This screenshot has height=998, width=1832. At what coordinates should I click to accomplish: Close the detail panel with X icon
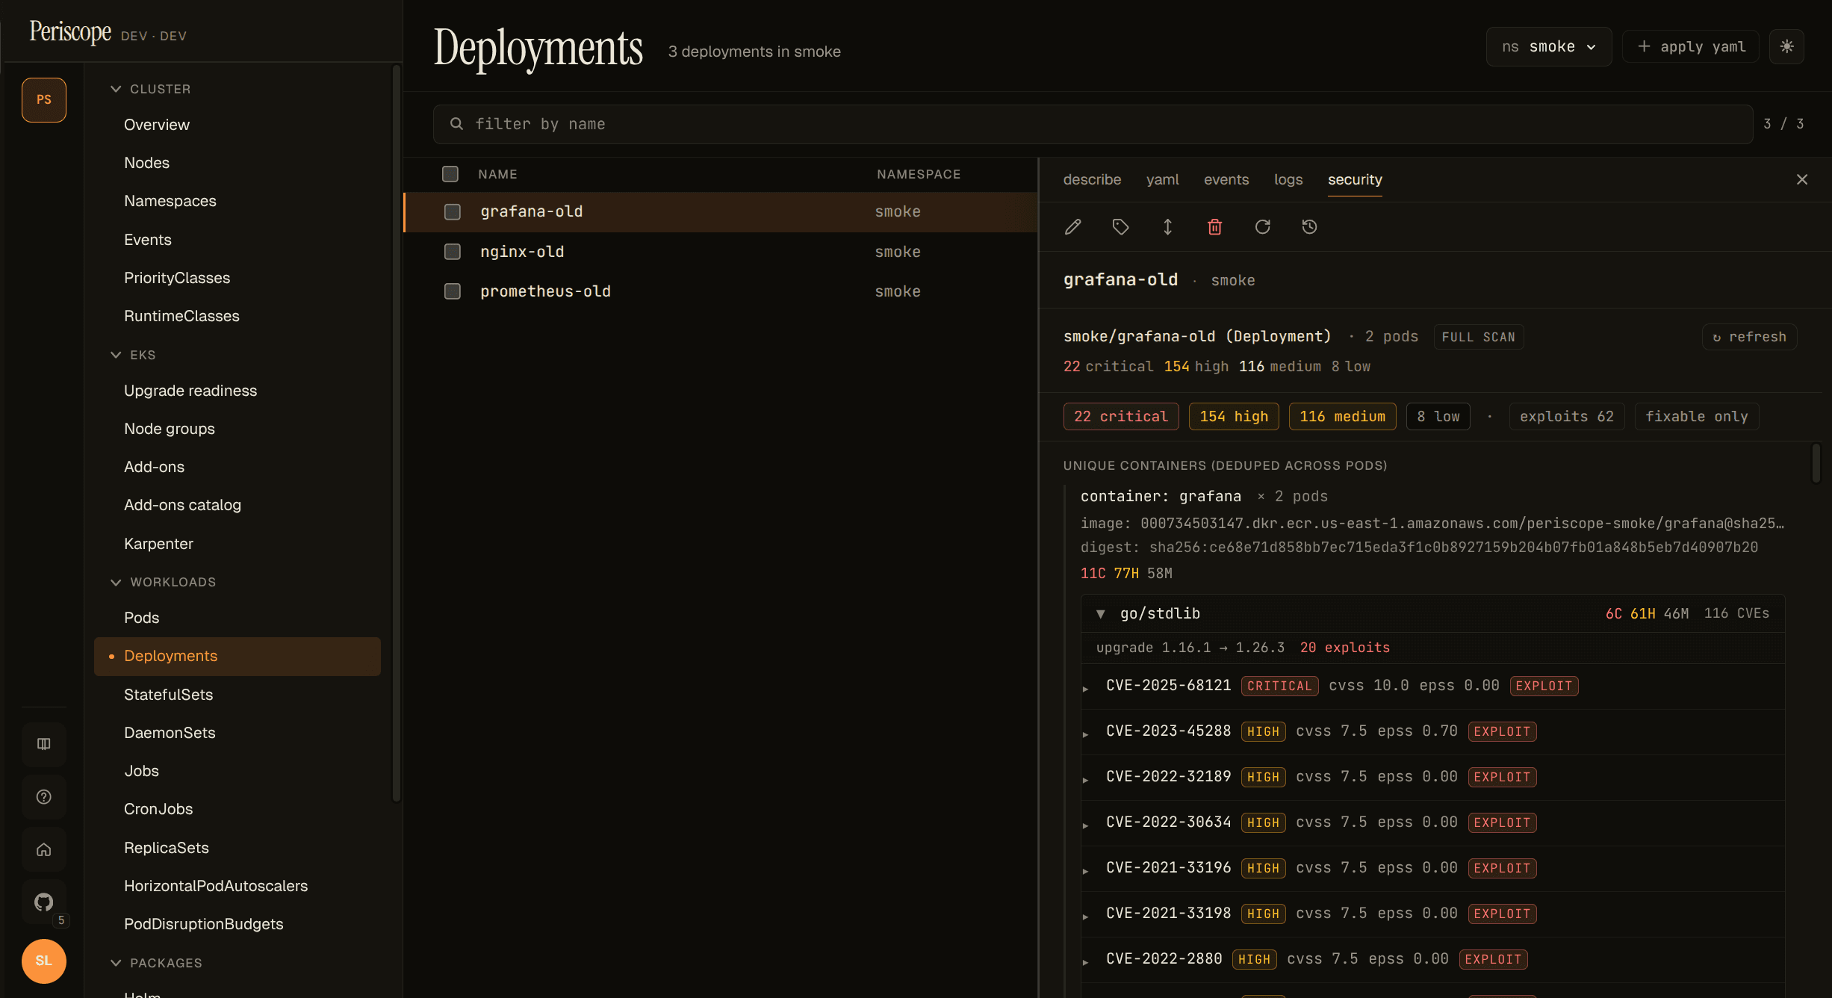pos(1802,179)
